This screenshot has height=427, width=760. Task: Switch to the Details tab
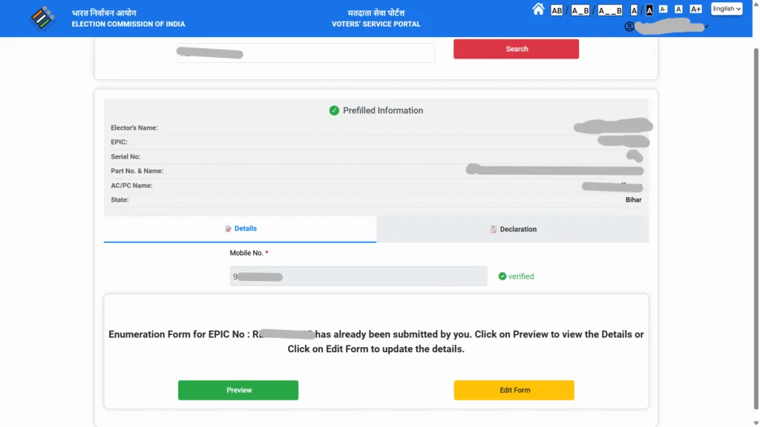[x=240, y=229]
